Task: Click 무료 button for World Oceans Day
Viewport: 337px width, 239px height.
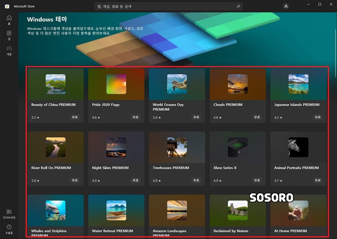Action: [196, 117]
